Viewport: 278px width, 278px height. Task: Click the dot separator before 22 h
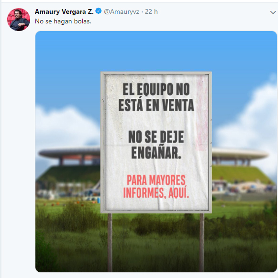point(142,12)
